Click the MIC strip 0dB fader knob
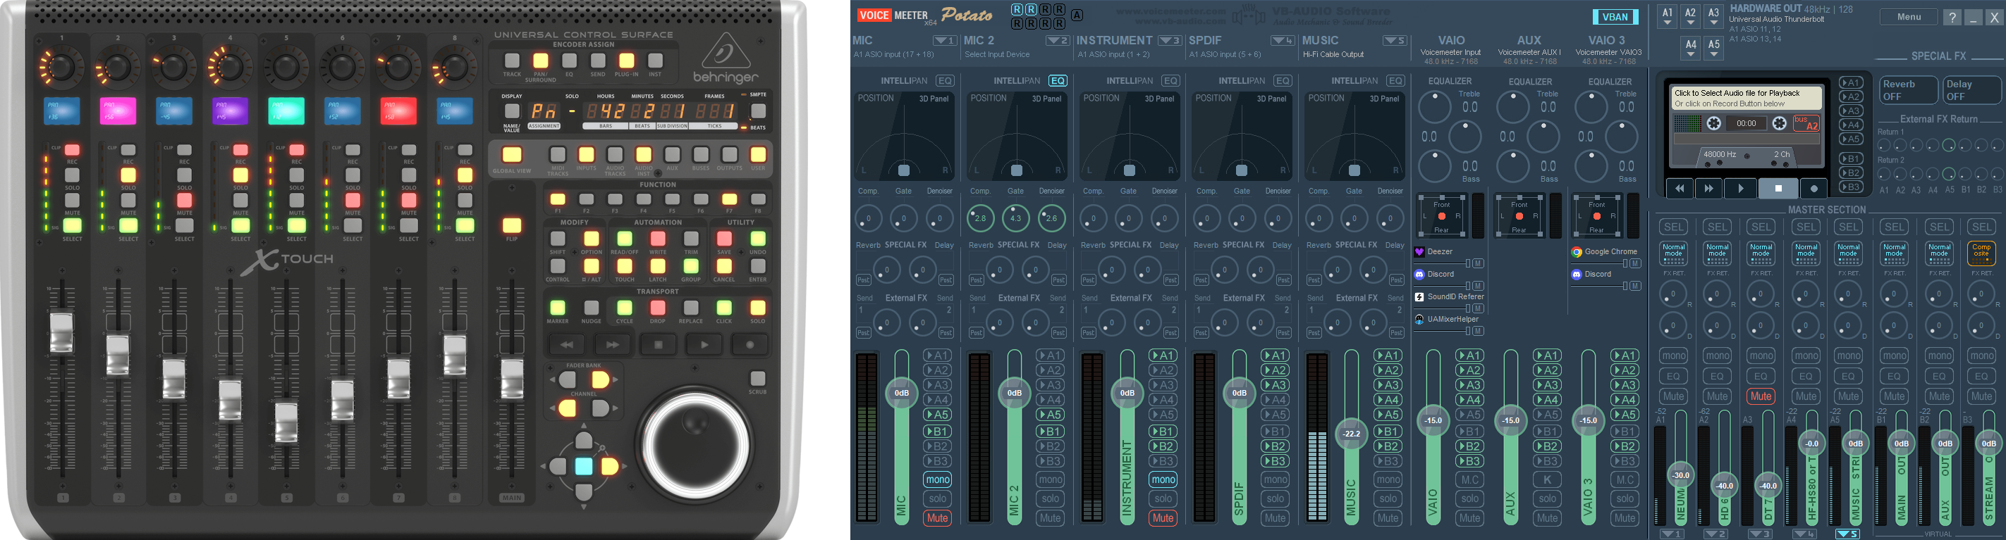 (902, 393)
